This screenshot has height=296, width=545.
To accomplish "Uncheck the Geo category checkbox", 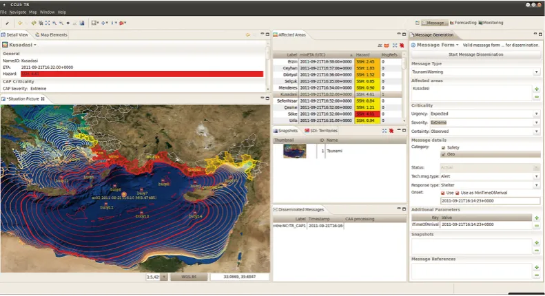I will tap(443, 154).
